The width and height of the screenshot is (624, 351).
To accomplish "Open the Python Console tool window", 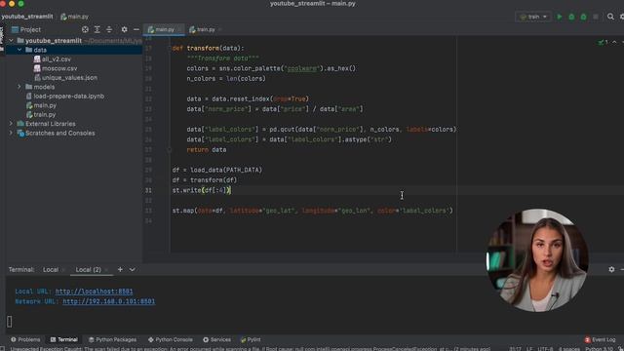I will (x=171, y=339).
